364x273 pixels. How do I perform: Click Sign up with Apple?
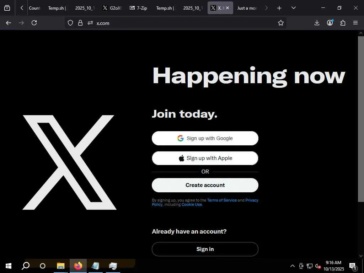pos(205,158)
